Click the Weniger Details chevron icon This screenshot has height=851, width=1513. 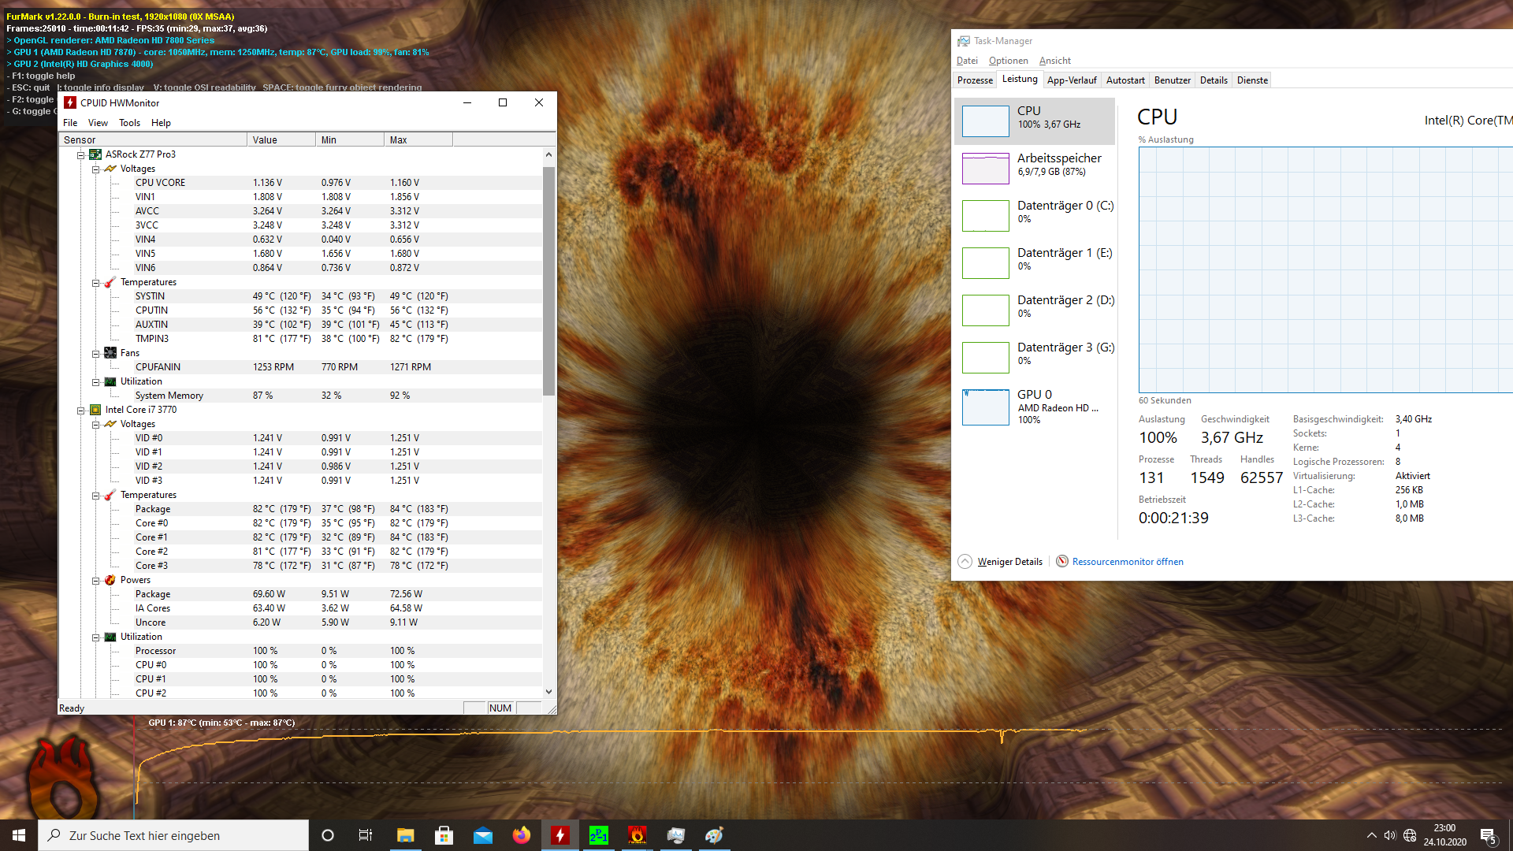(965, 562)
